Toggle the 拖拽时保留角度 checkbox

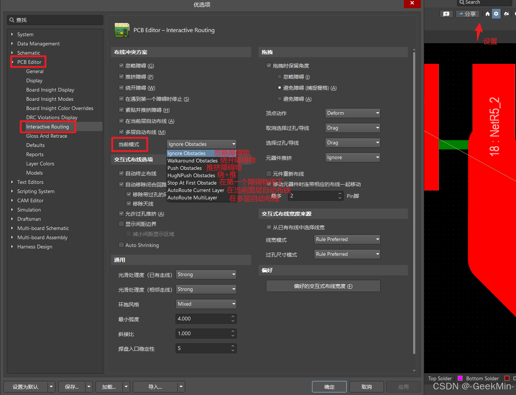click(269, 66)
